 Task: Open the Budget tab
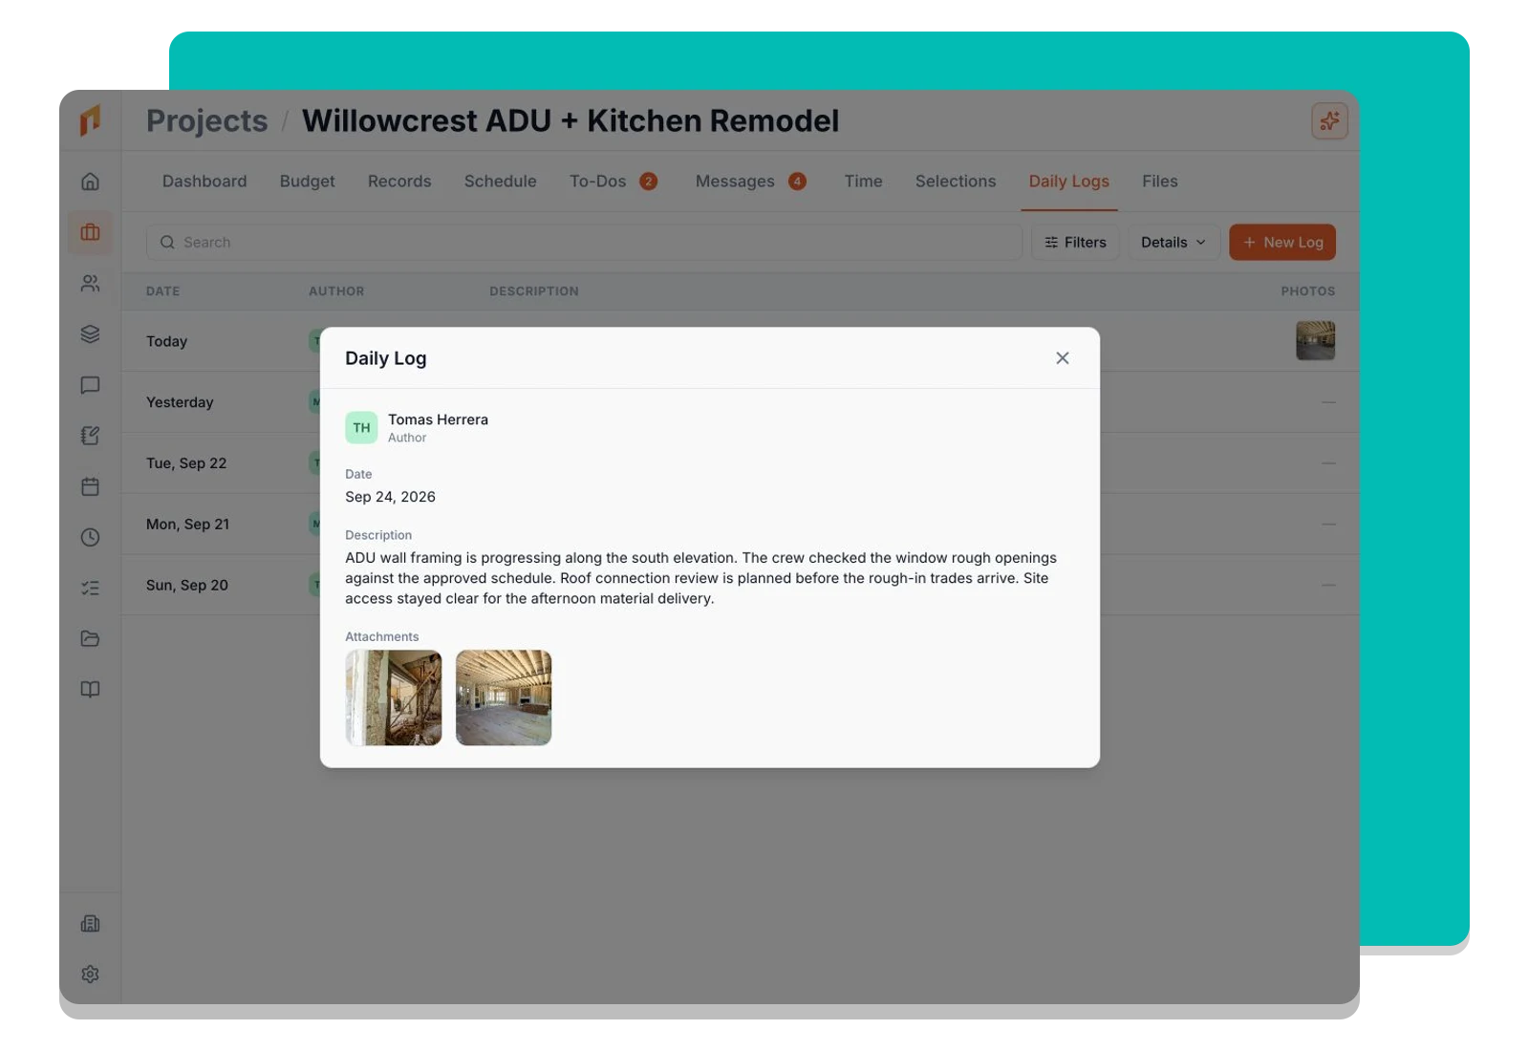point(308,182)
